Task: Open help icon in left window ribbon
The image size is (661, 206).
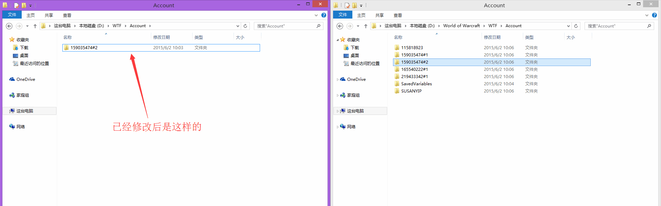Action: click(x=324, y=15)
